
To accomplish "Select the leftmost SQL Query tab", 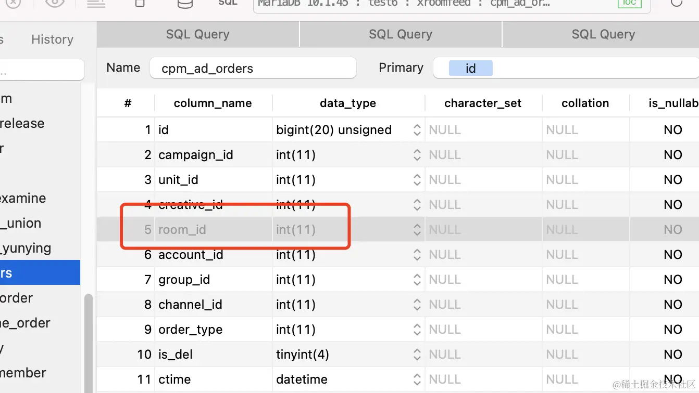I will pyautogui.click(x=198, y=34).
